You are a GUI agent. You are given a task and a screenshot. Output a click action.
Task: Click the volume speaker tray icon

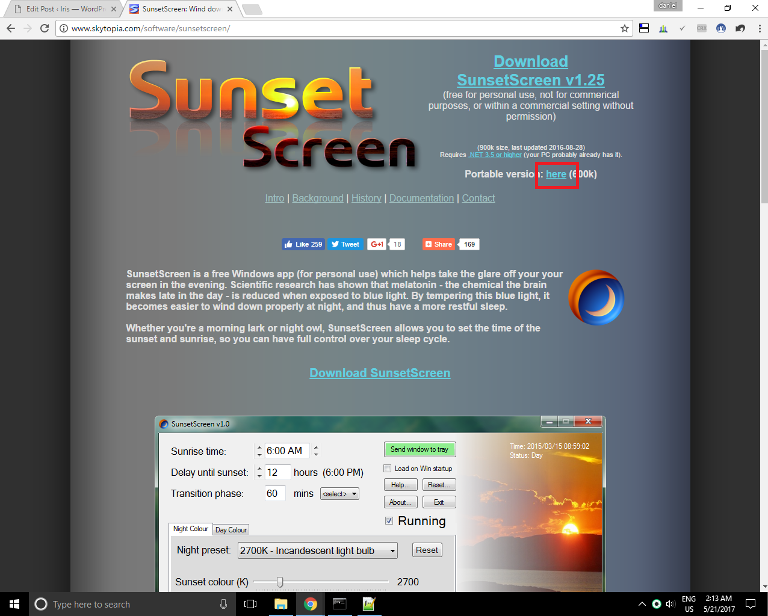[670, 604]
